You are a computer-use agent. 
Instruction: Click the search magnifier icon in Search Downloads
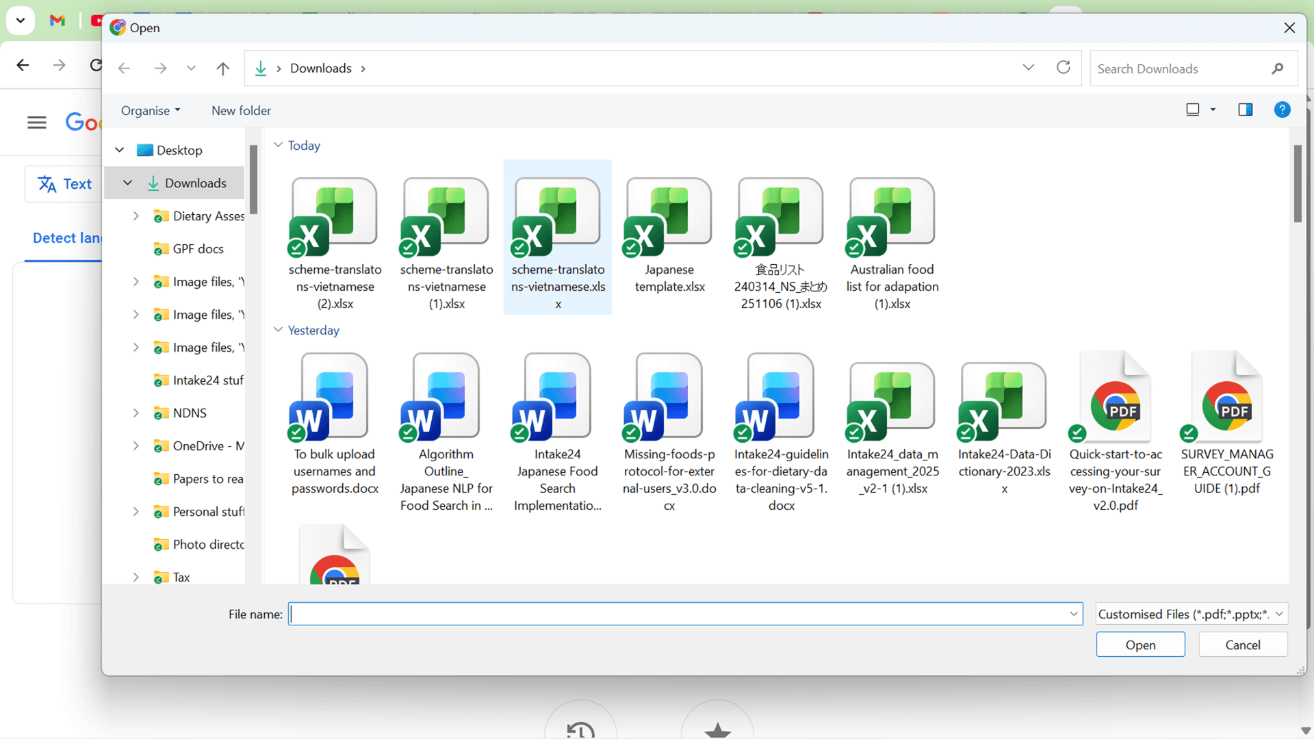(x=1277, y=68)
